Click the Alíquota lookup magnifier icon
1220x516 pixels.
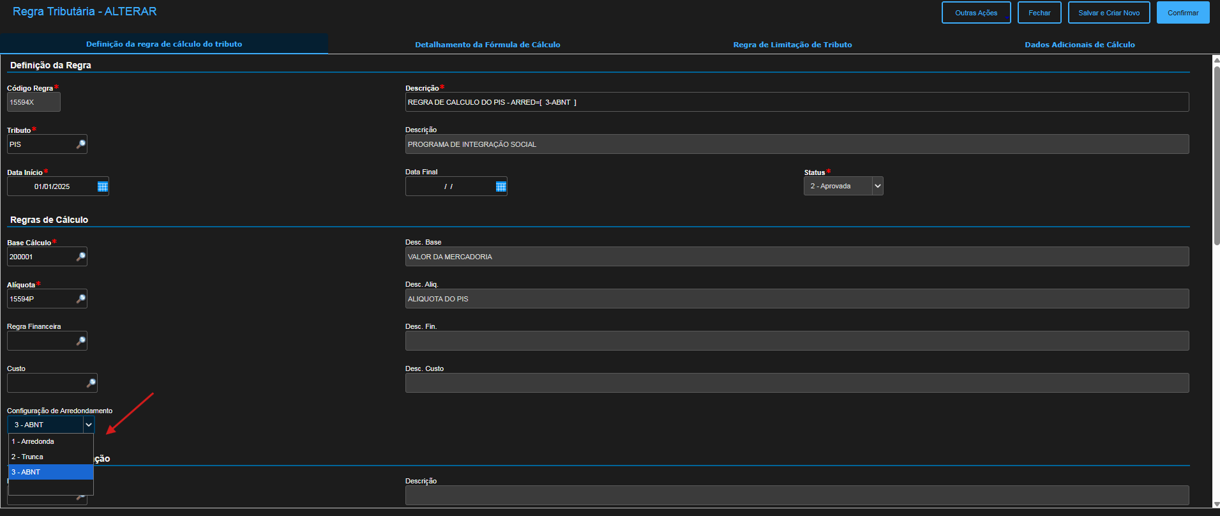[x=81, y=299]
